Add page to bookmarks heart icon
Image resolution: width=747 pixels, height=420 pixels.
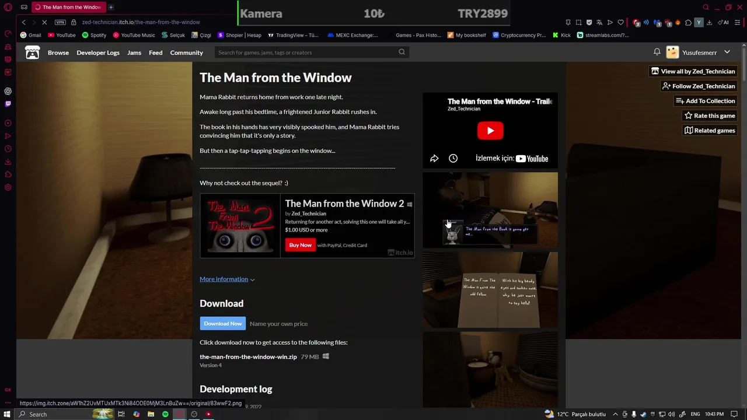[620, 22]
